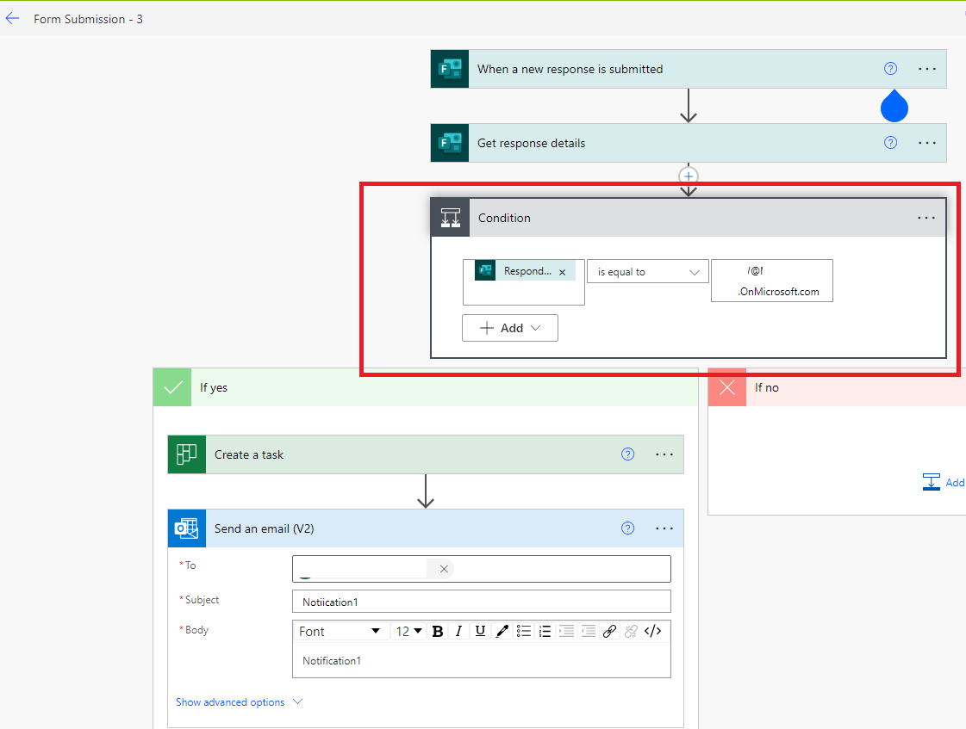Screen dimensions: 966x729
Task: Remove the recipient in the To field
Action: 444,569
